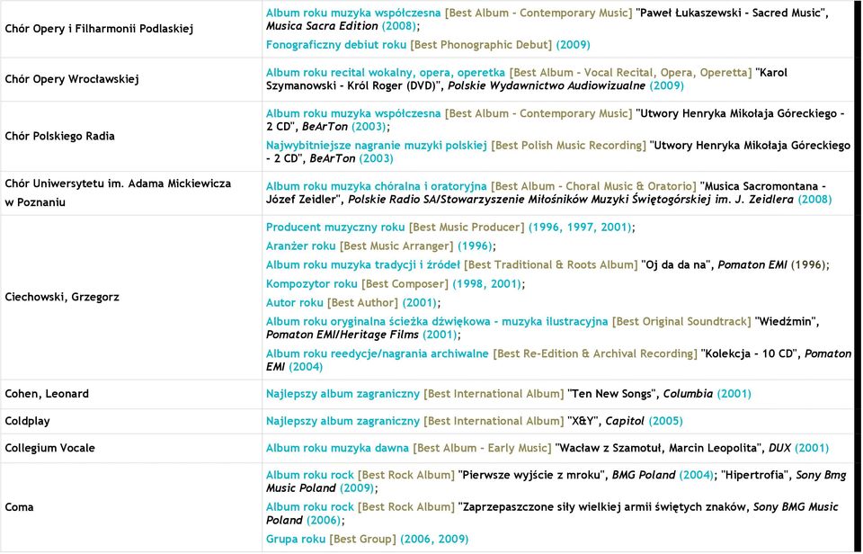Click the album title "Hipertrofia"

[756, 475]
